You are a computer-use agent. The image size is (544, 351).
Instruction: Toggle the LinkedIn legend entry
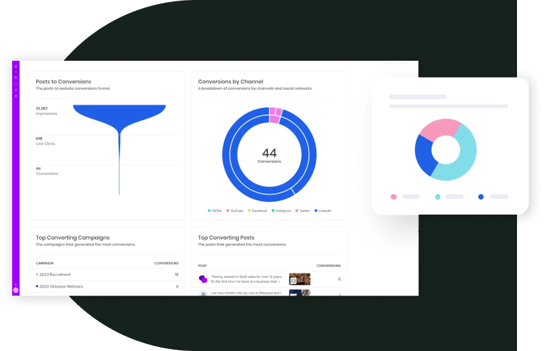click(x=323, y=211)
